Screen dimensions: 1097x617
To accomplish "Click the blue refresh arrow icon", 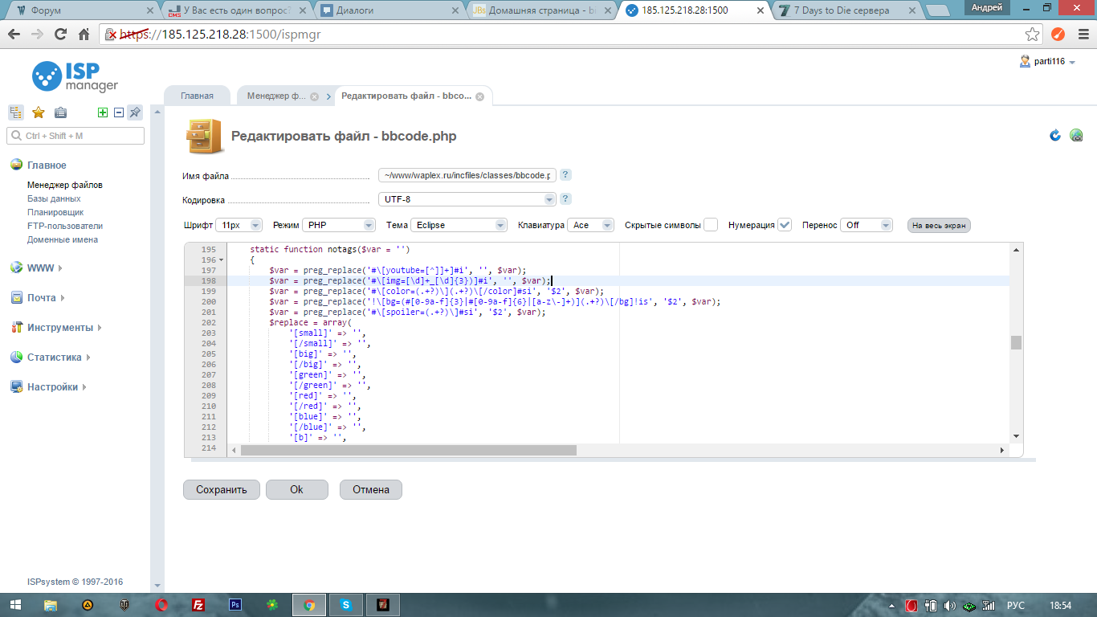I will coord(1055,136).
